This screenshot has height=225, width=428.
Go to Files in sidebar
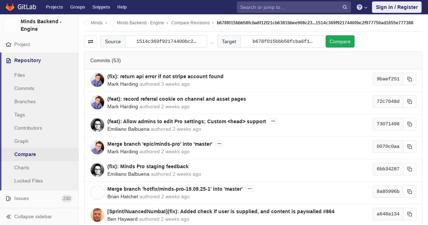(x=20, y=75)
